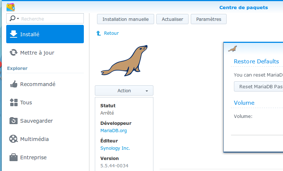Open the search filter dropdown arrow

18,18
